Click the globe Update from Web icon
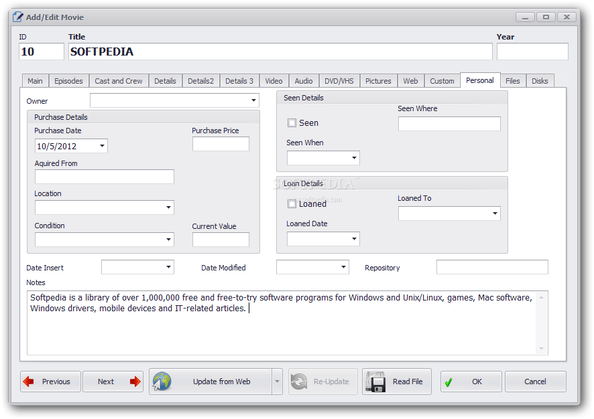The image size is (594, 419). click(x=162, y=382)
